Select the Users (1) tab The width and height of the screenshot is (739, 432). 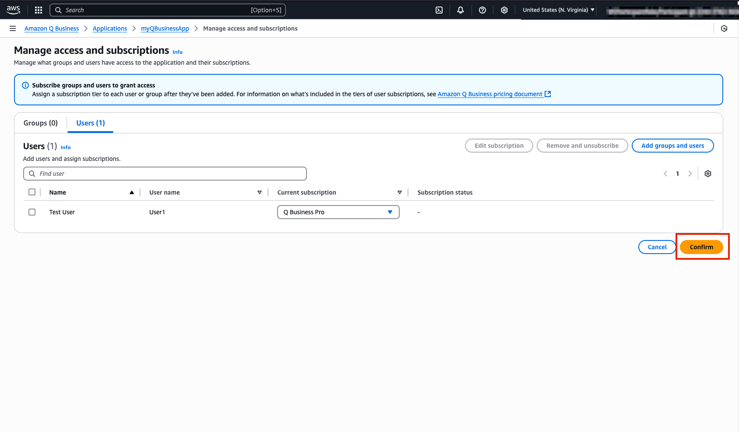91,123
